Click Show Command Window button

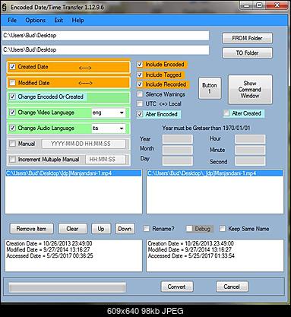click(x=250, y=90)
